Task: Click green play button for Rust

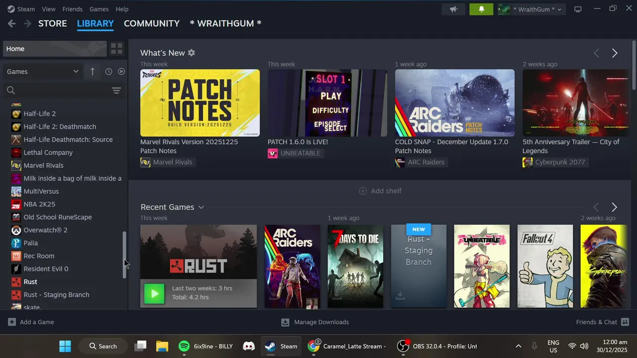Action: (154, 293)
